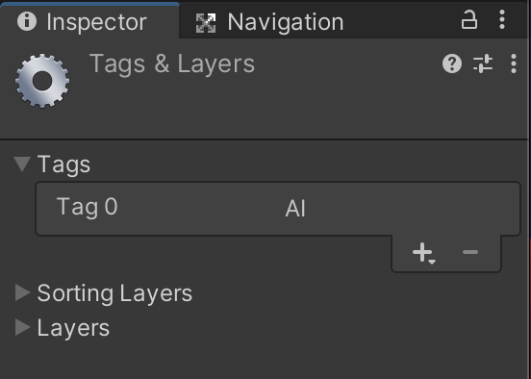Click the Tags & Layers gear icon

(42, 81)
